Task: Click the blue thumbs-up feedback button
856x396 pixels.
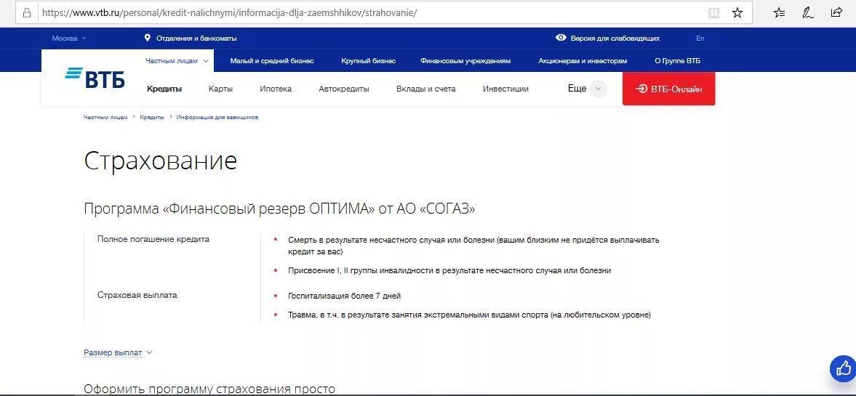Action: tap(843, 368)
